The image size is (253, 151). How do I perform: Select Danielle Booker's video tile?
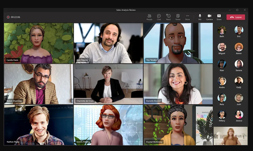pos(178,84)
